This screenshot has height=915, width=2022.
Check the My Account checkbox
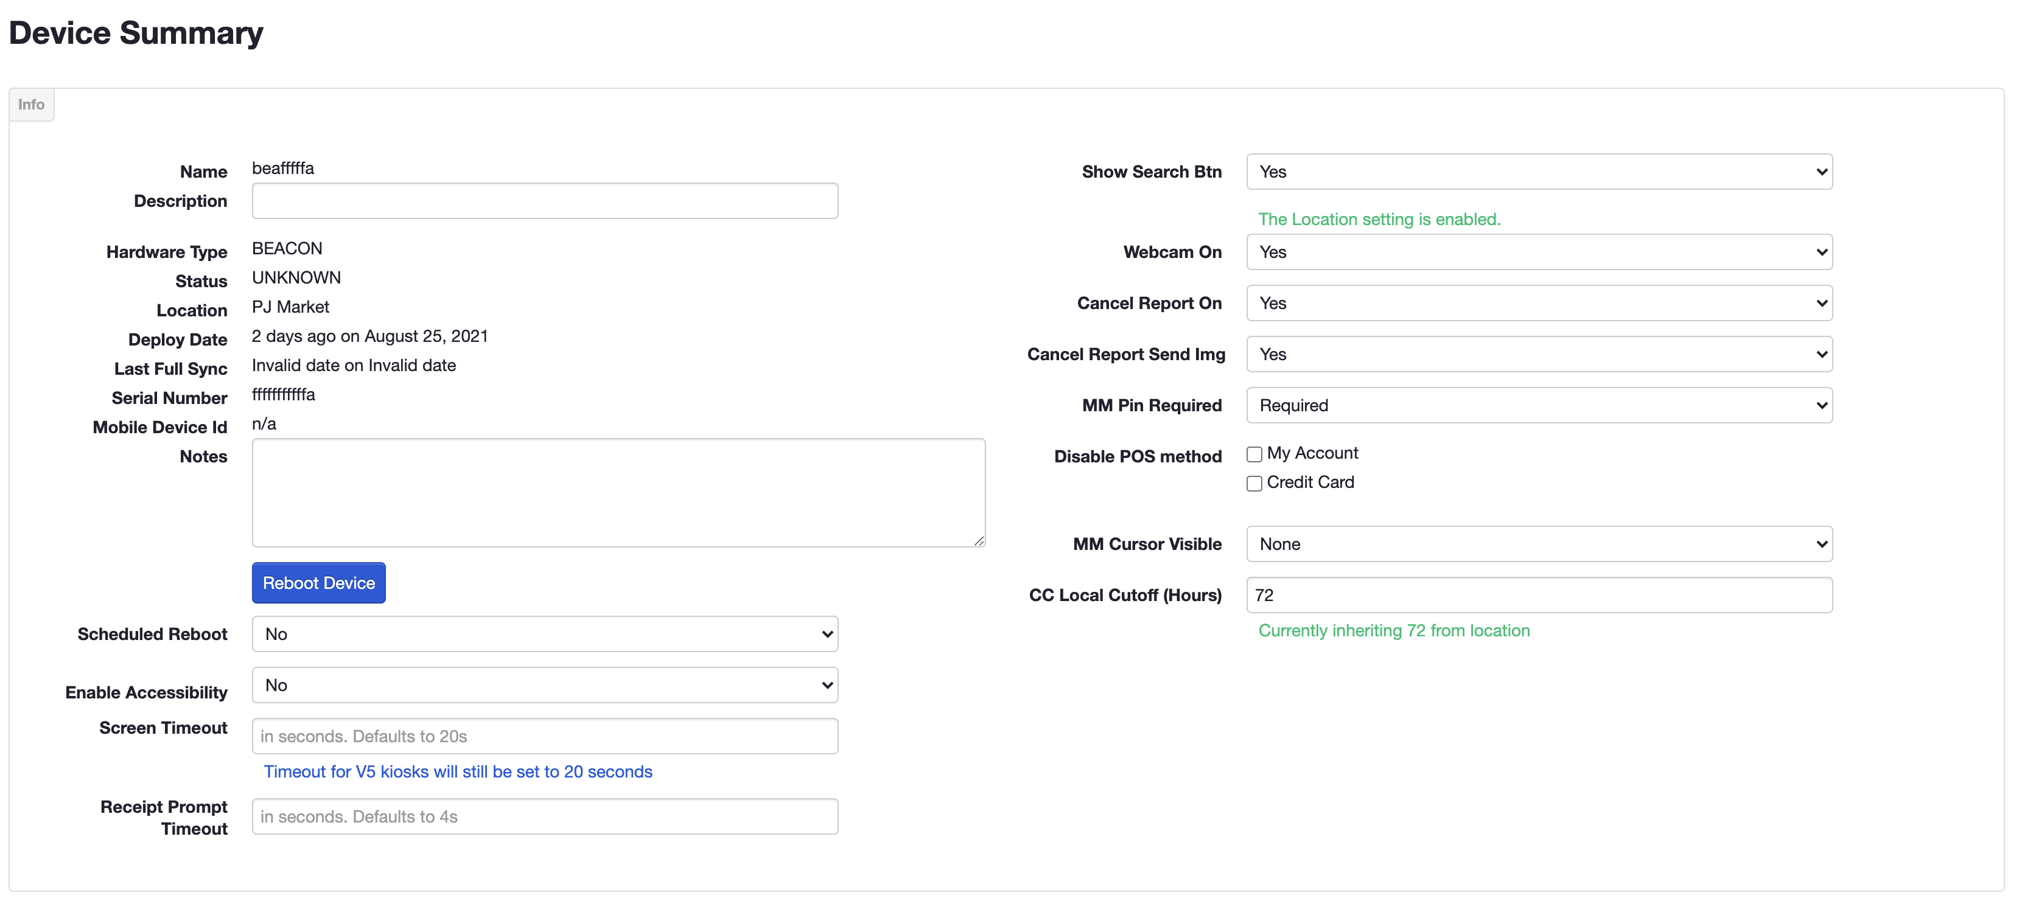tap(1253, 454)
